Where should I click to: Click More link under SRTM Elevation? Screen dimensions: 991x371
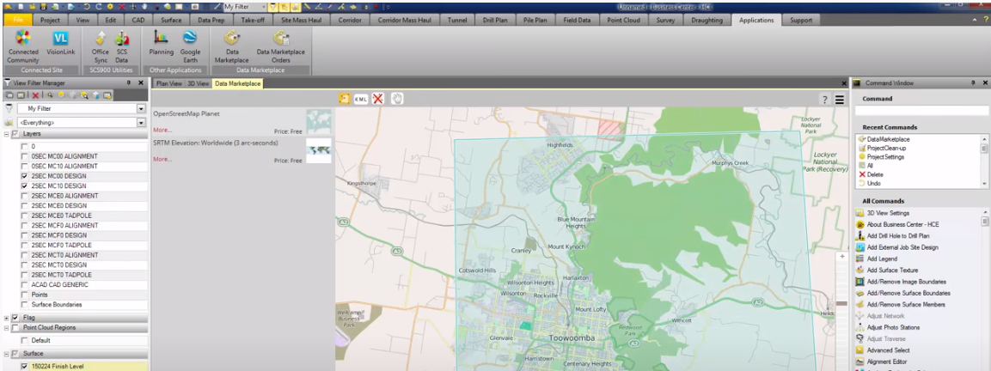click(x=162, y=159)
